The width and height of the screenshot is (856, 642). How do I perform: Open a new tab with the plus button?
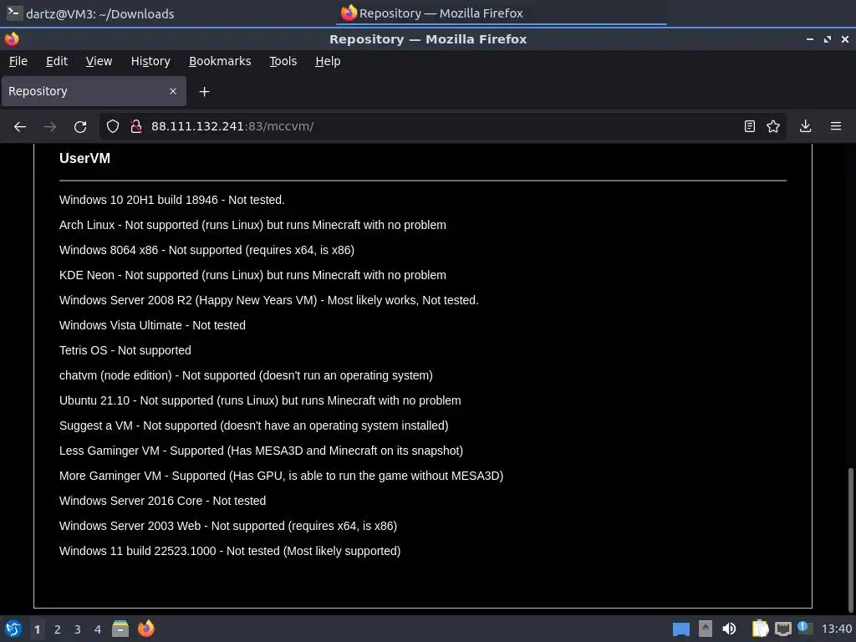click(204, 92)
